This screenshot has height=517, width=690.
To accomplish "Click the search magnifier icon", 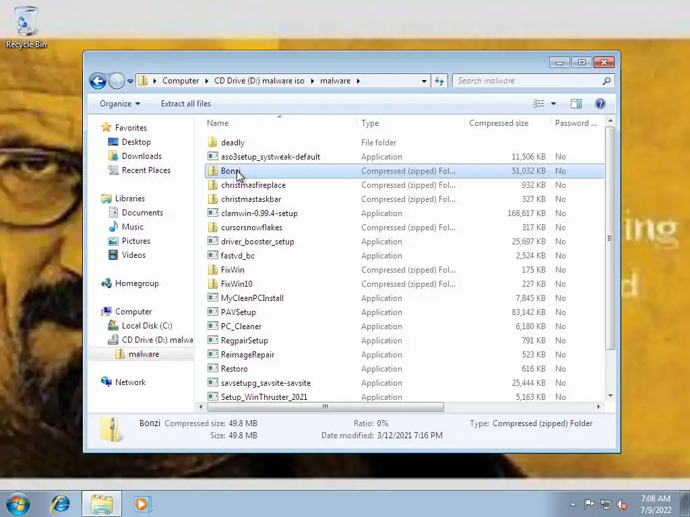I will pos(606,81).
